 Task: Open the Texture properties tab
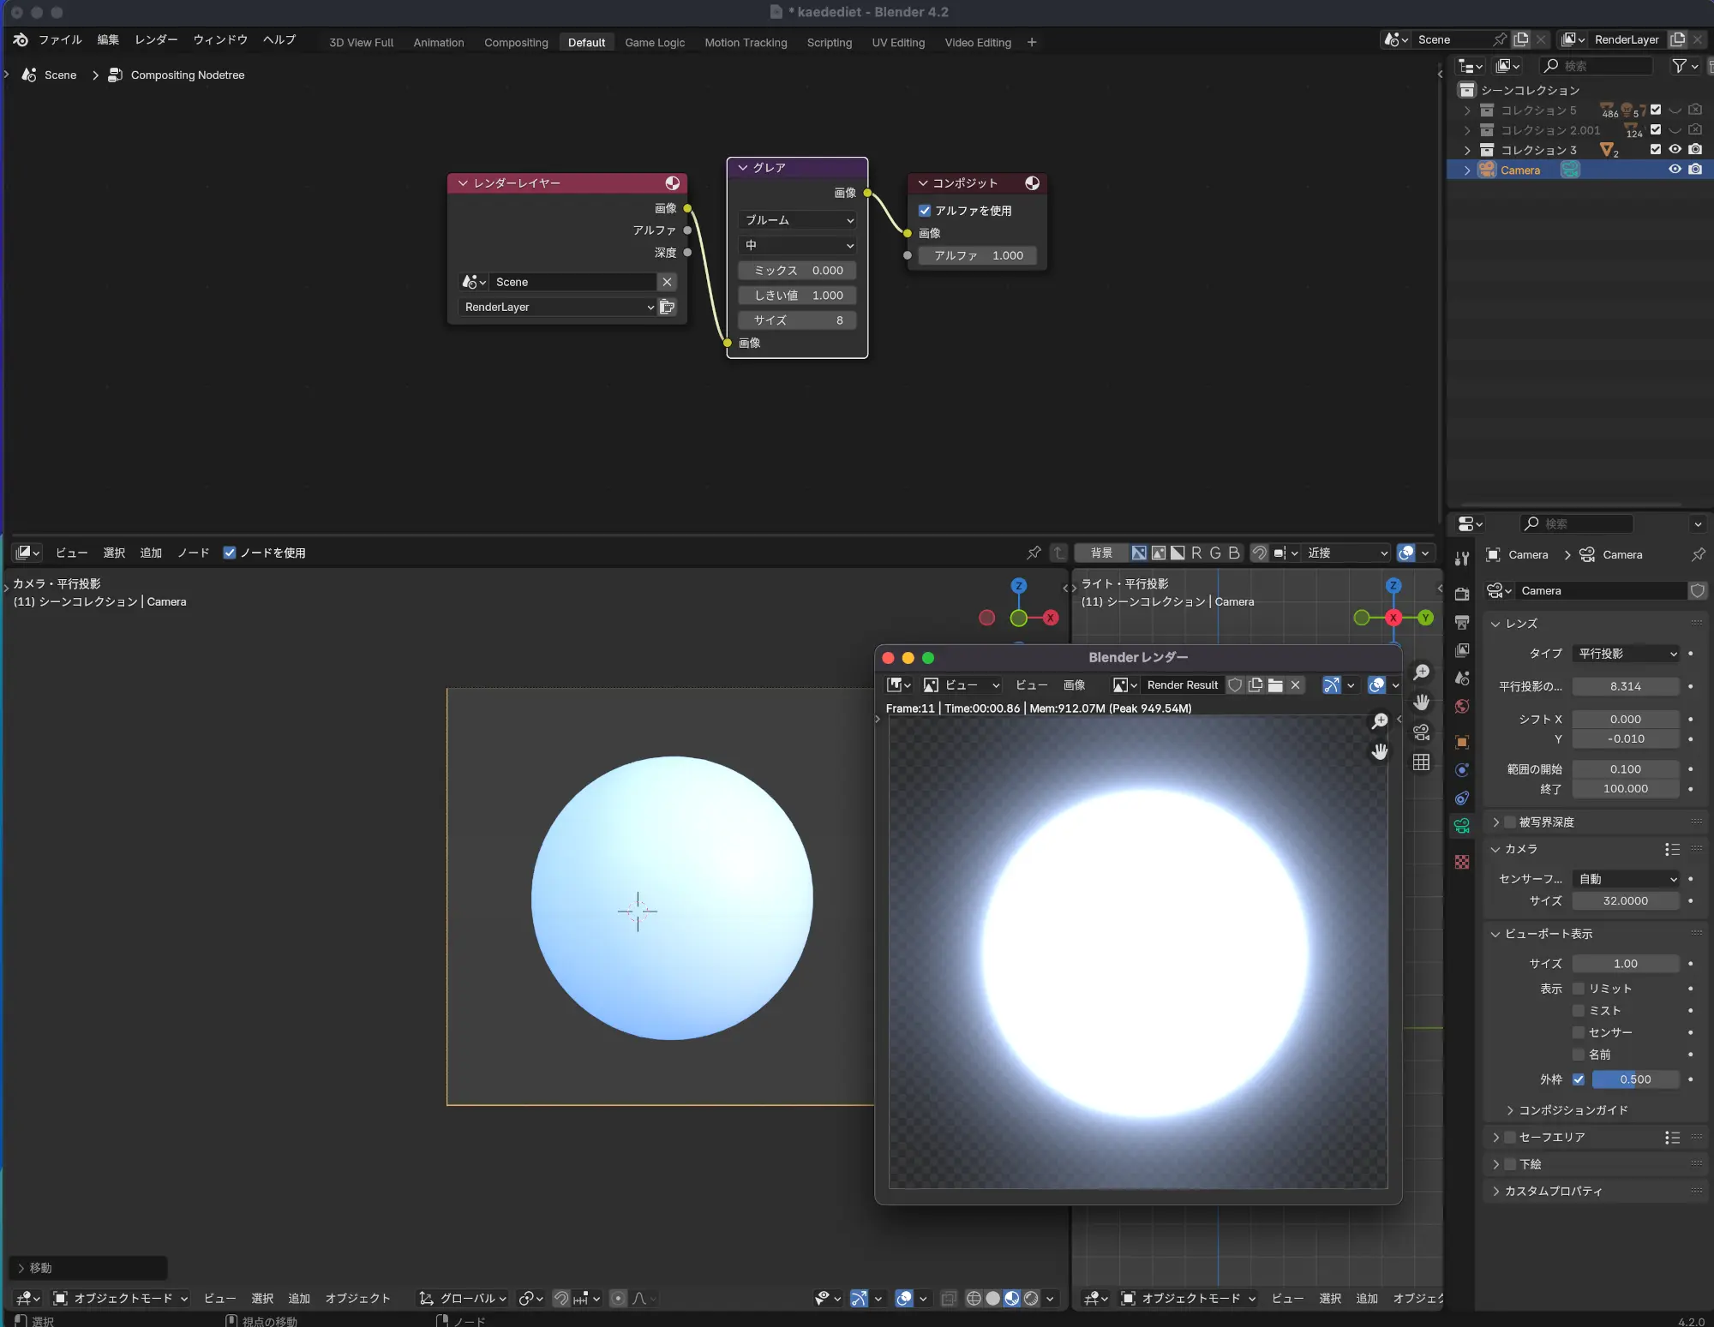[x=1462, y=862]
